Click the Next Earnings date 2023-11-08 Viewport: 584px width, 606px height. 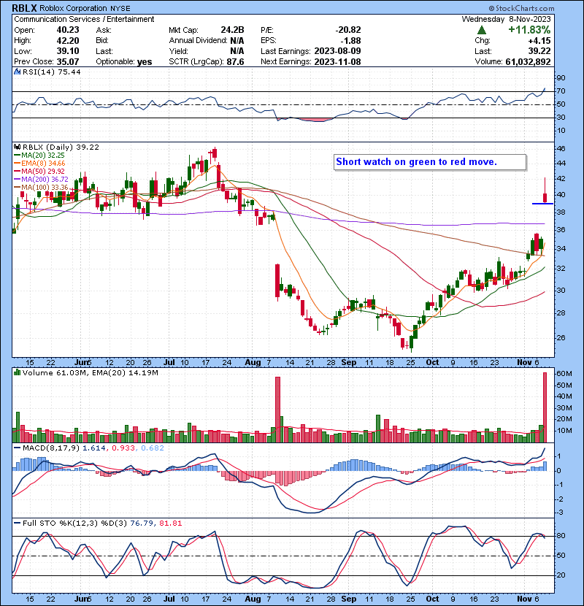(337, 62)
